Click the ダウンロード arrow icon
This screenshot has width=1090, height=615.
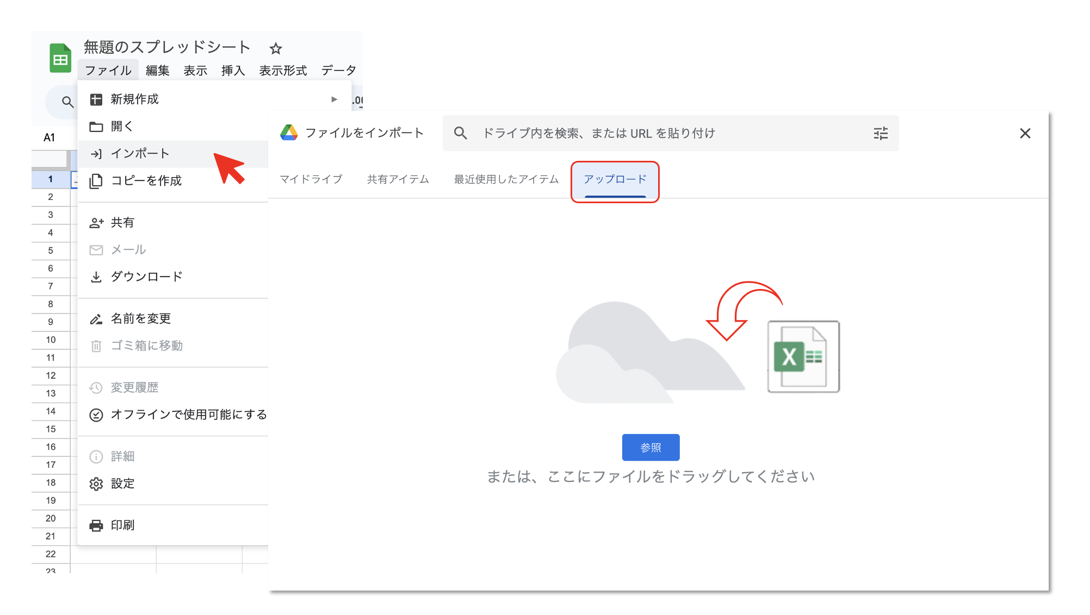96,277
